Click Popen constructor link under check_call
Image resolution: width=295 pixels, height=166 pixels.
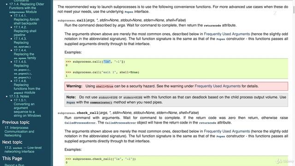tap(221, 136)
